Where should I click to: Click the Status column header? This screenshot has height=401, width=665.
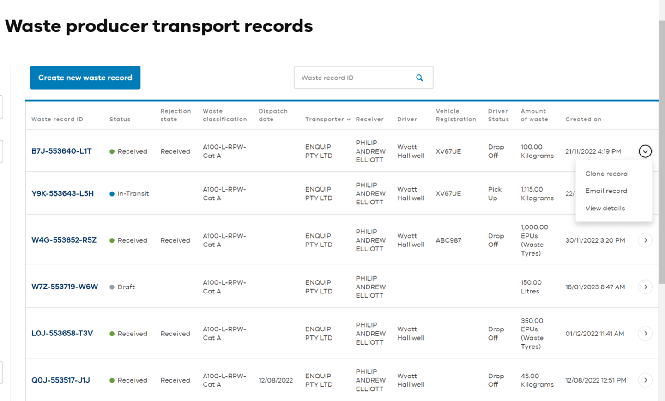pos(120,119)
